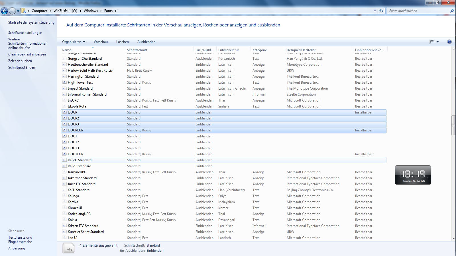Click the search magnifier icon
Viewport: 456px width, 256px height.
click(452, 11)
